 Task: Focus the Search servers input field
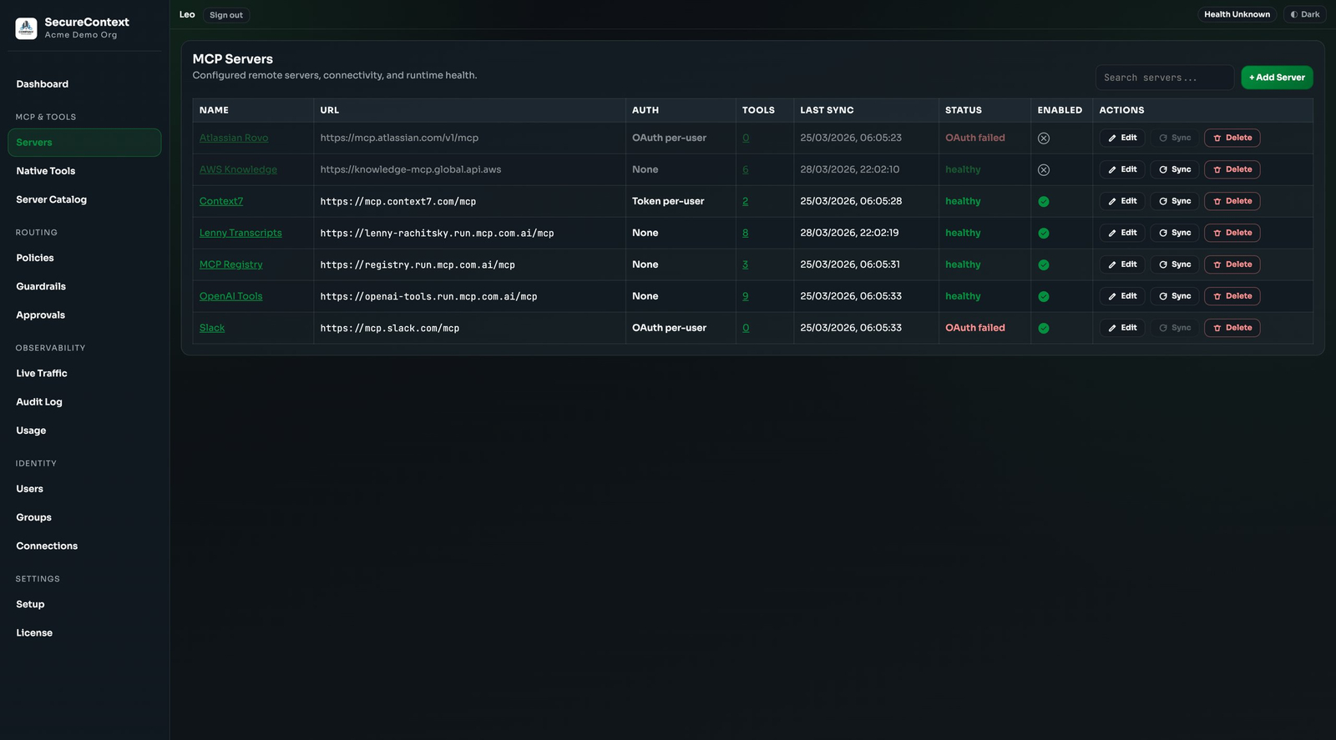click(1164, 78)
